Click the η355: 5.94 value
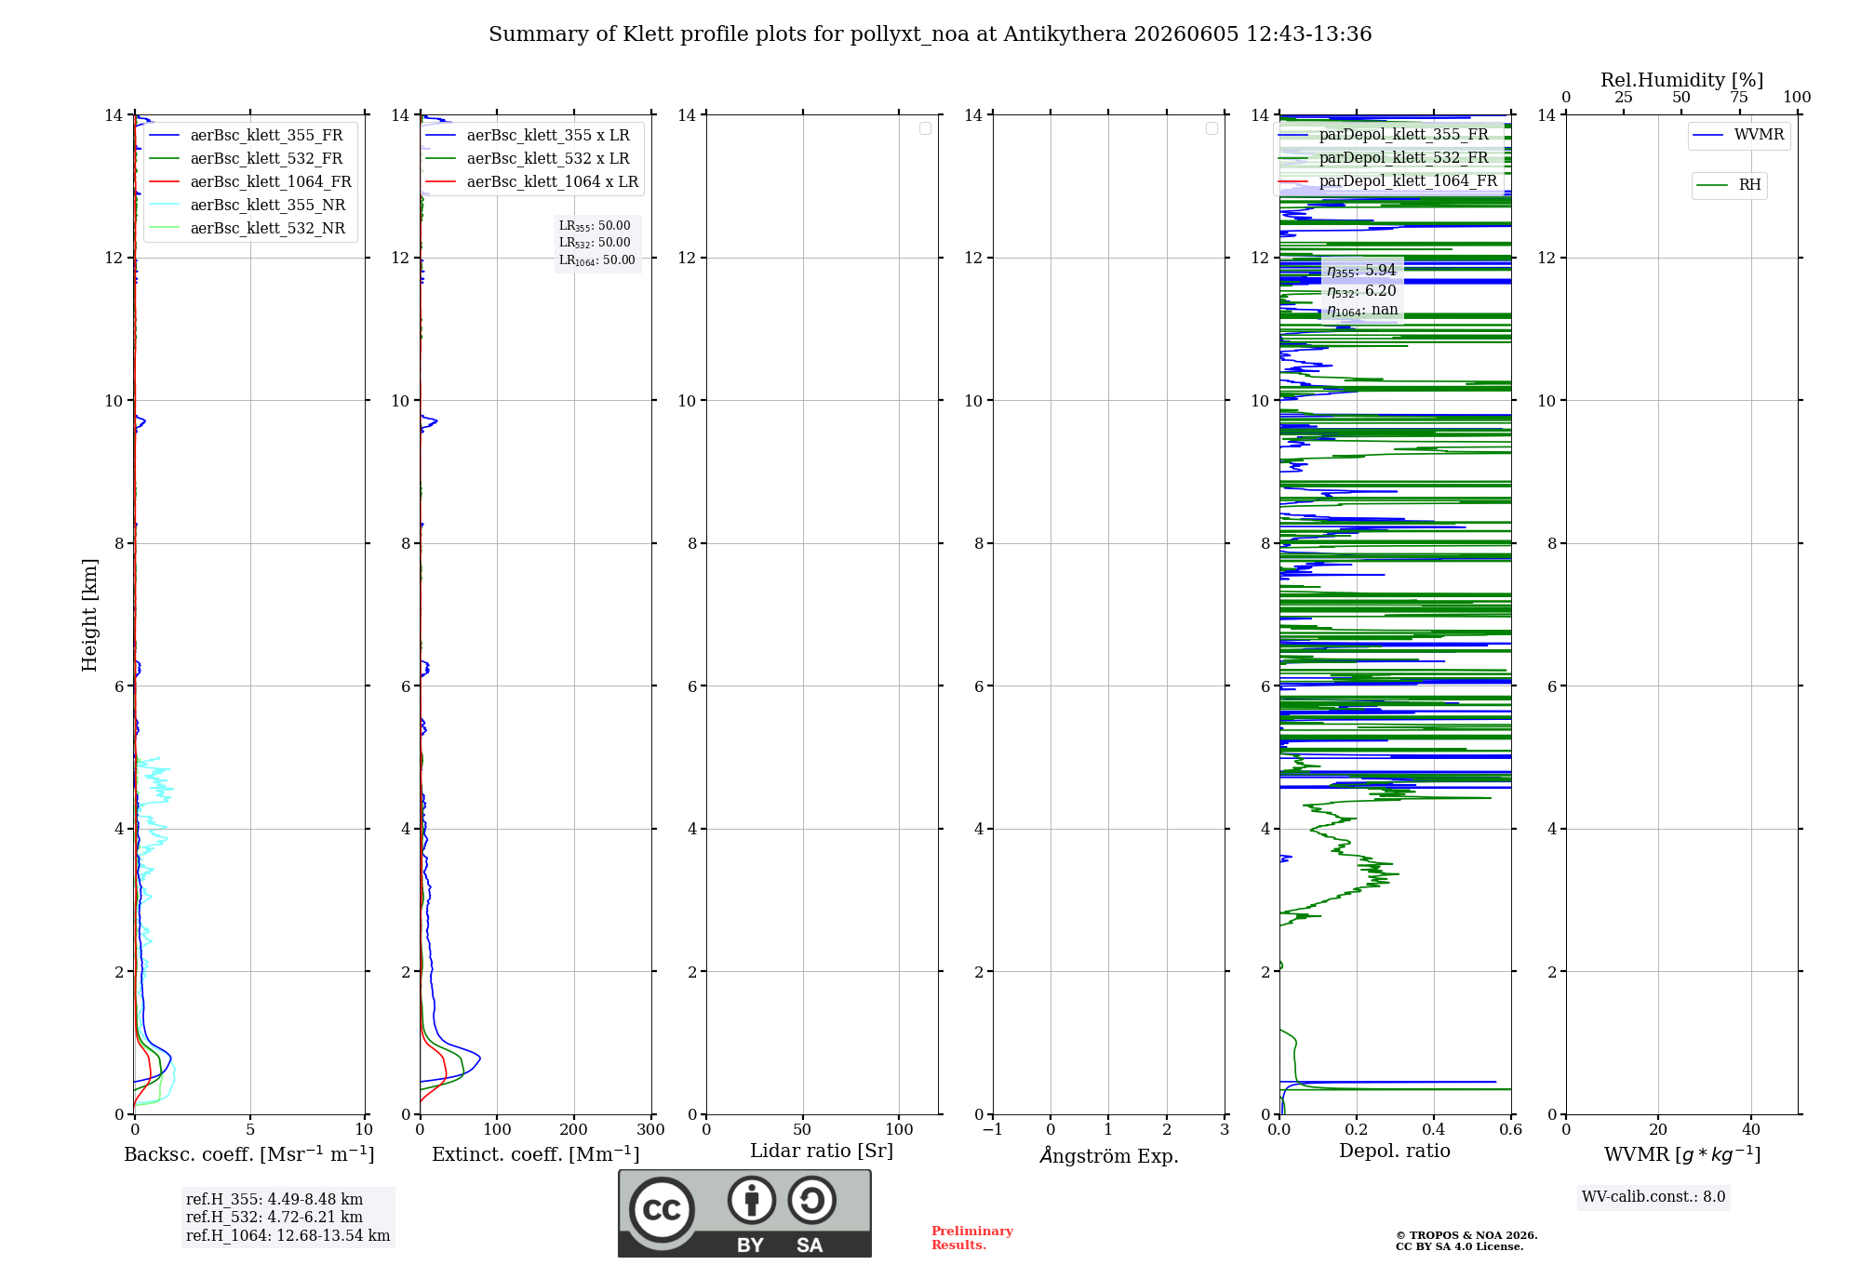Screen dimensions: 1861x1265 click(1361, 271)
